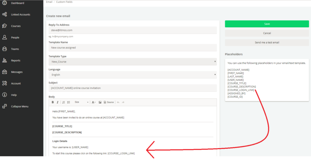Go to Account menu label
311x161 pixels.
16,84
